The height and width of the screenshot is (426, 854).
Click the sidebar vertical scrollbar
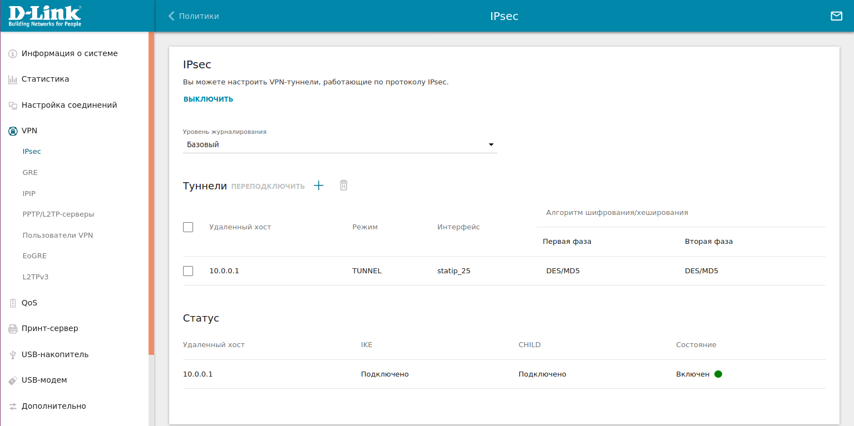[151, 194]
